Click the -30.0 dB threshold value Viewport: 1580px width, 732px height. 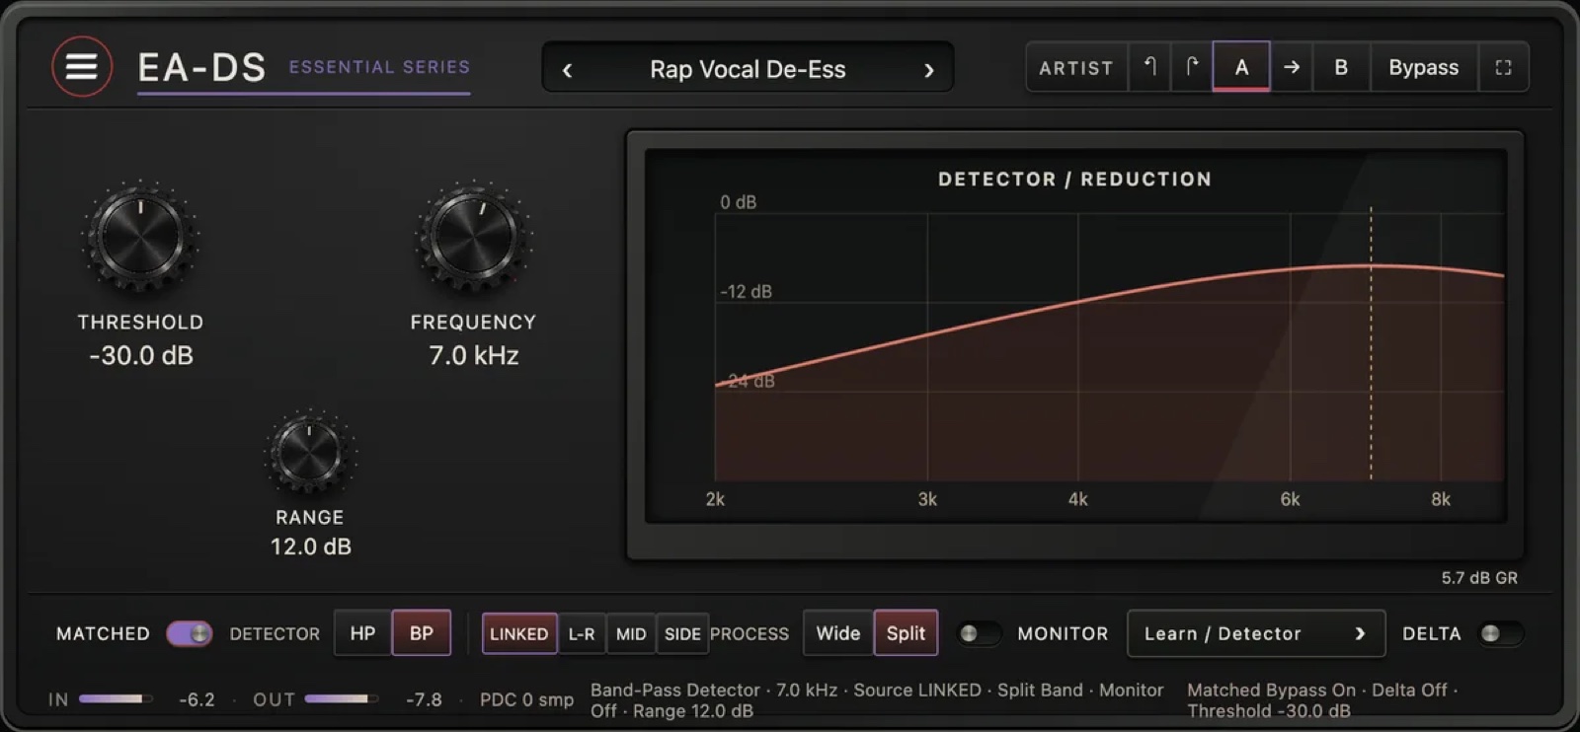pyautogui.click(x=141, y=355)
